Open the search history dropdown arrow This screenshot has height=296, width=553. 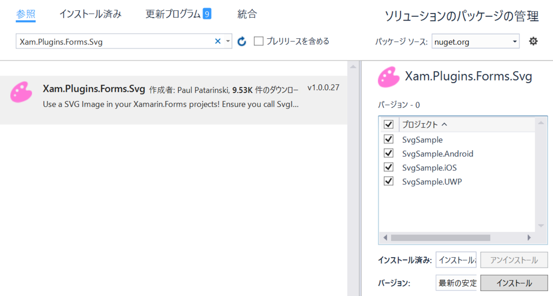pyautogui.click(x=228, y=41)
